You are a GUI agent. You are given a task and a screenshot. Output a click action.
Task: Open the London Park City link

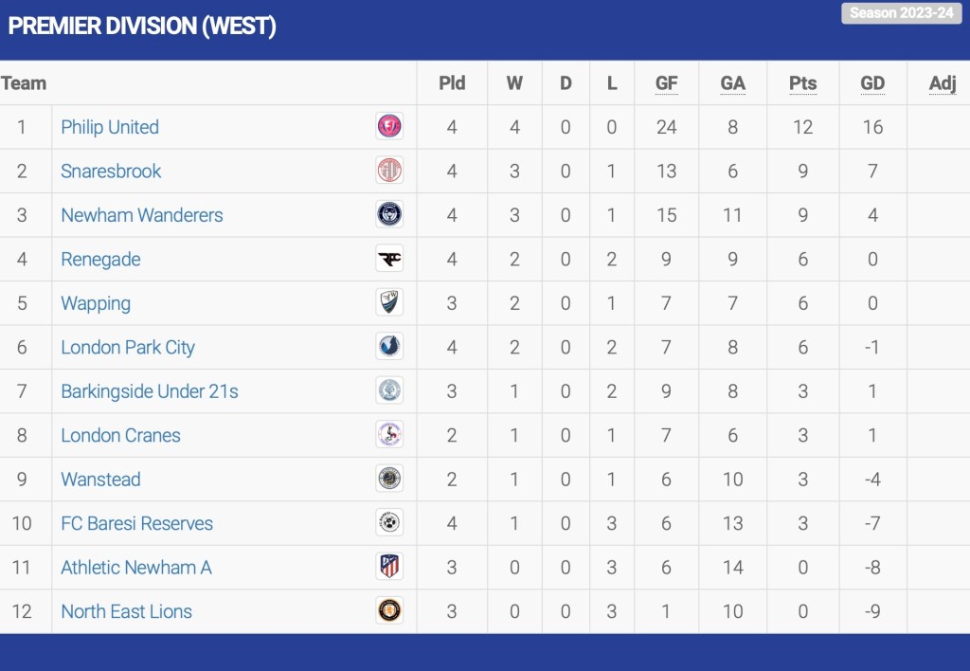tap(128, 347)
